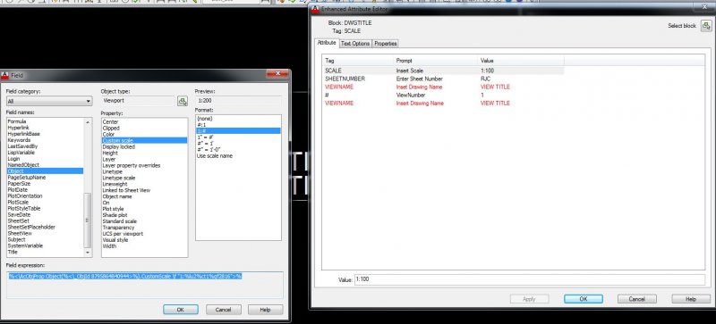This screenshot has width=716, height=324.
Task: Click the Value input field
Action: coord(529,279)
